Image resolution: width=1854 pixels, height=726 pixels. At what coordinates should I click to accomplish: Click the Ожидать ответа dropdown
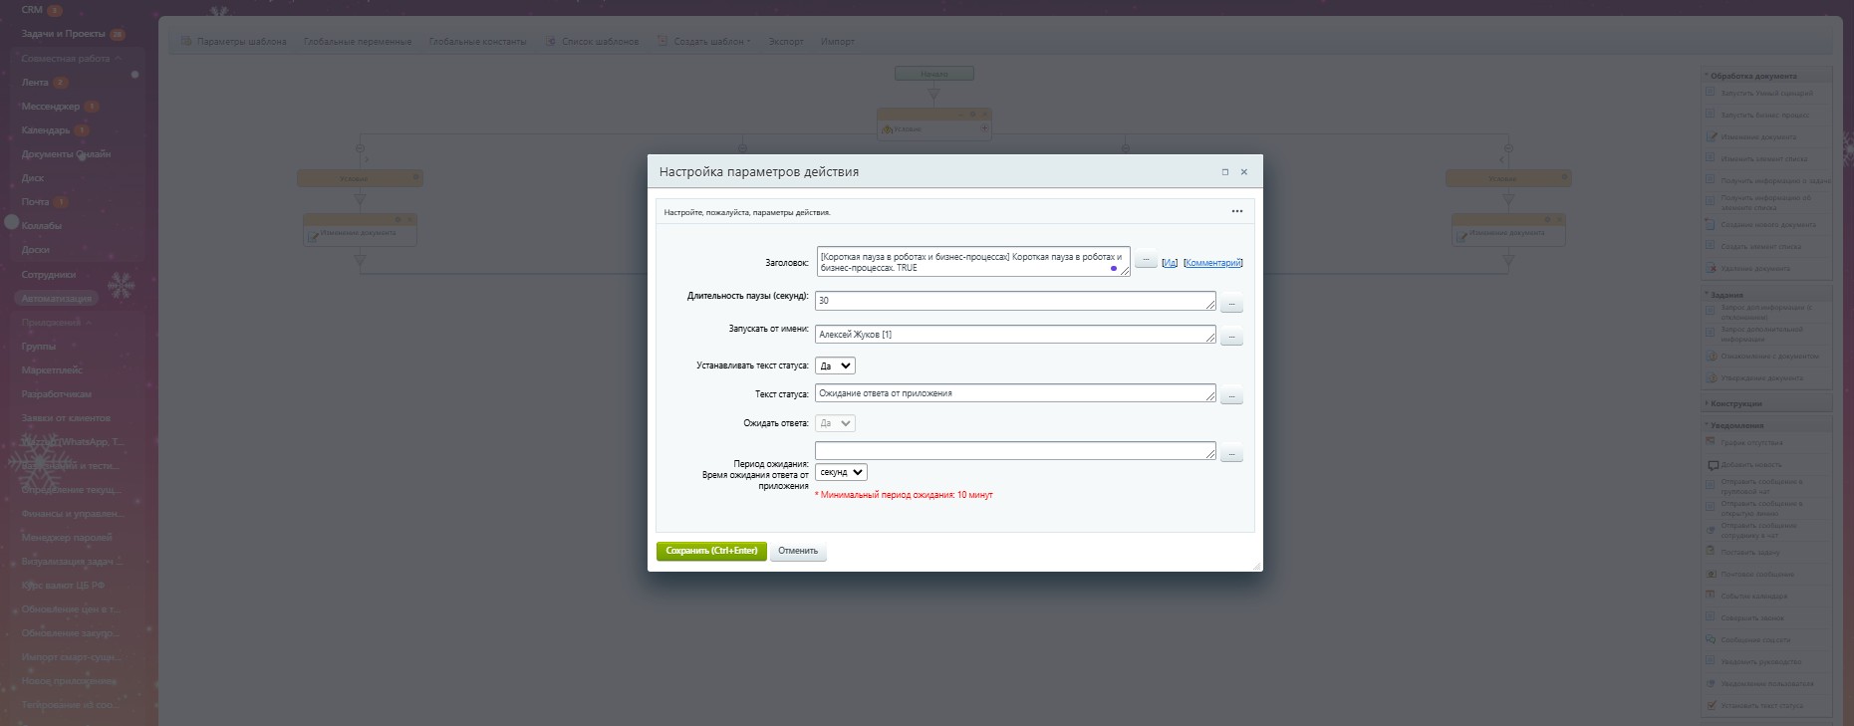click(835, 423)
